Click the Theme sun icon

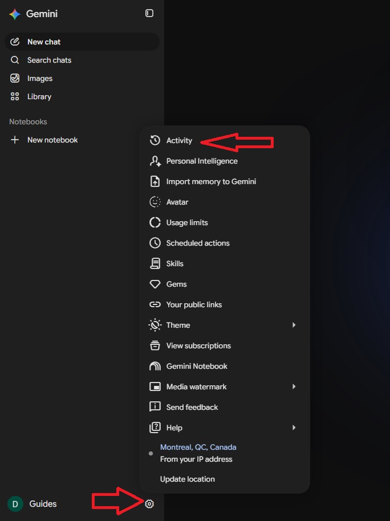(155, 325)
